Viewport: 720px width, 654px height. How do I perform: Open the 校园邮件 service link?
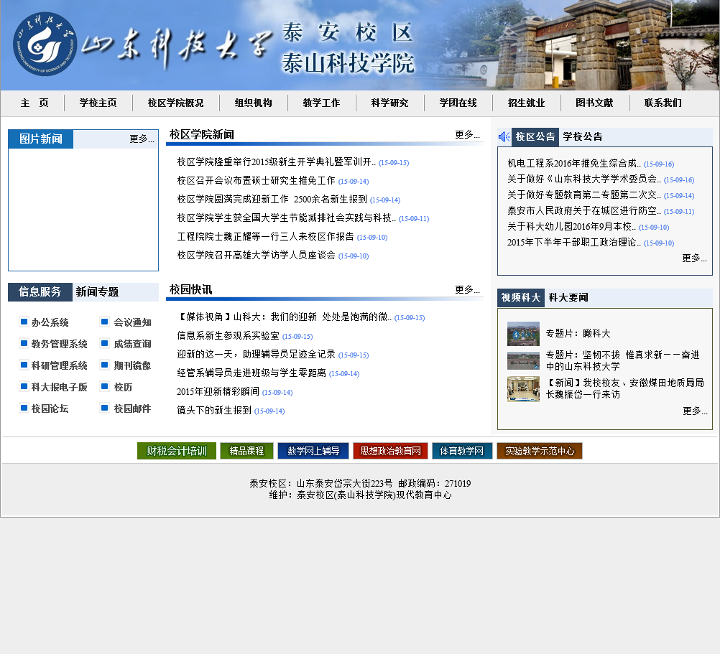click(133, 408)
